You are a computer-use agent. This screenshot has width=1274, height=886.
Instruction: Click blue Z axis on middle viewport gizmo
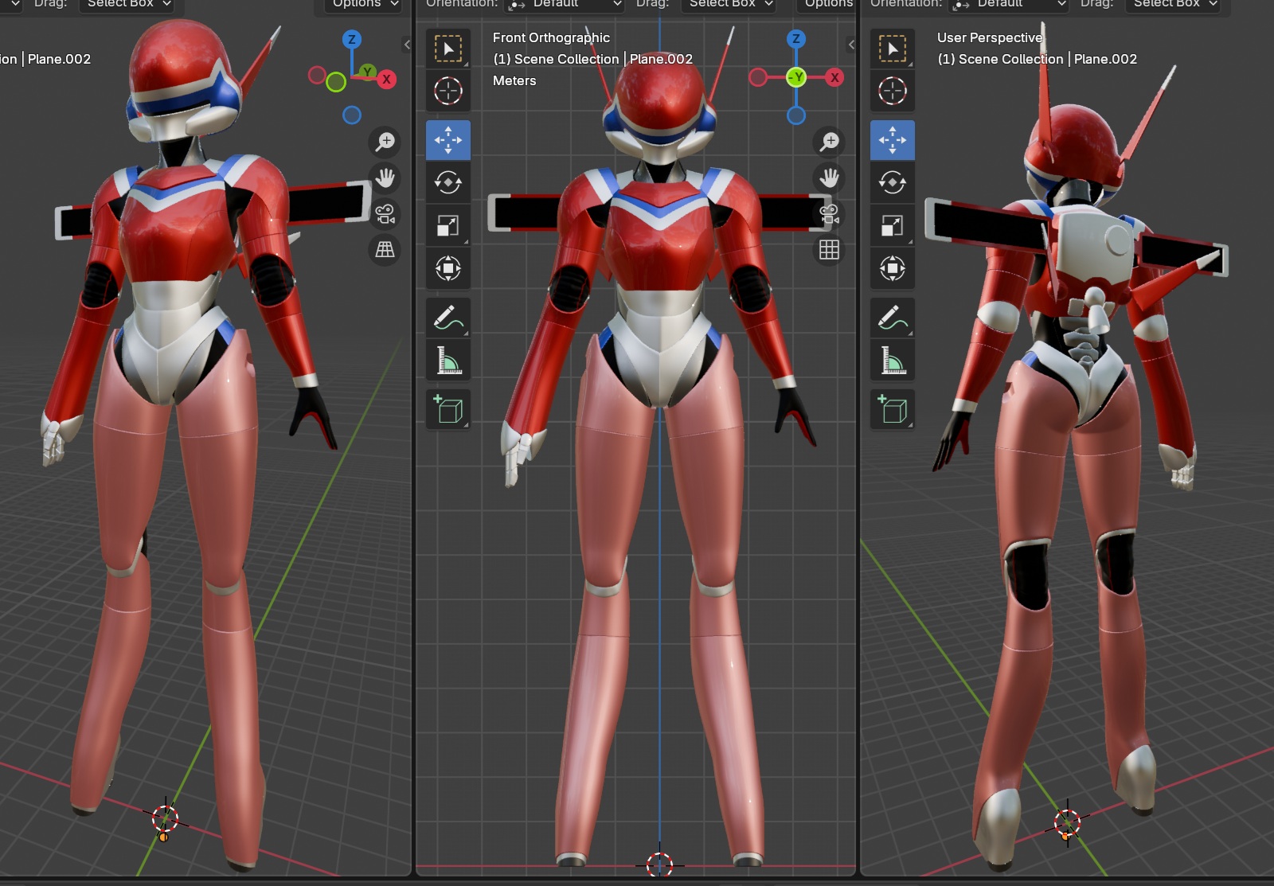tap(796, 38)
